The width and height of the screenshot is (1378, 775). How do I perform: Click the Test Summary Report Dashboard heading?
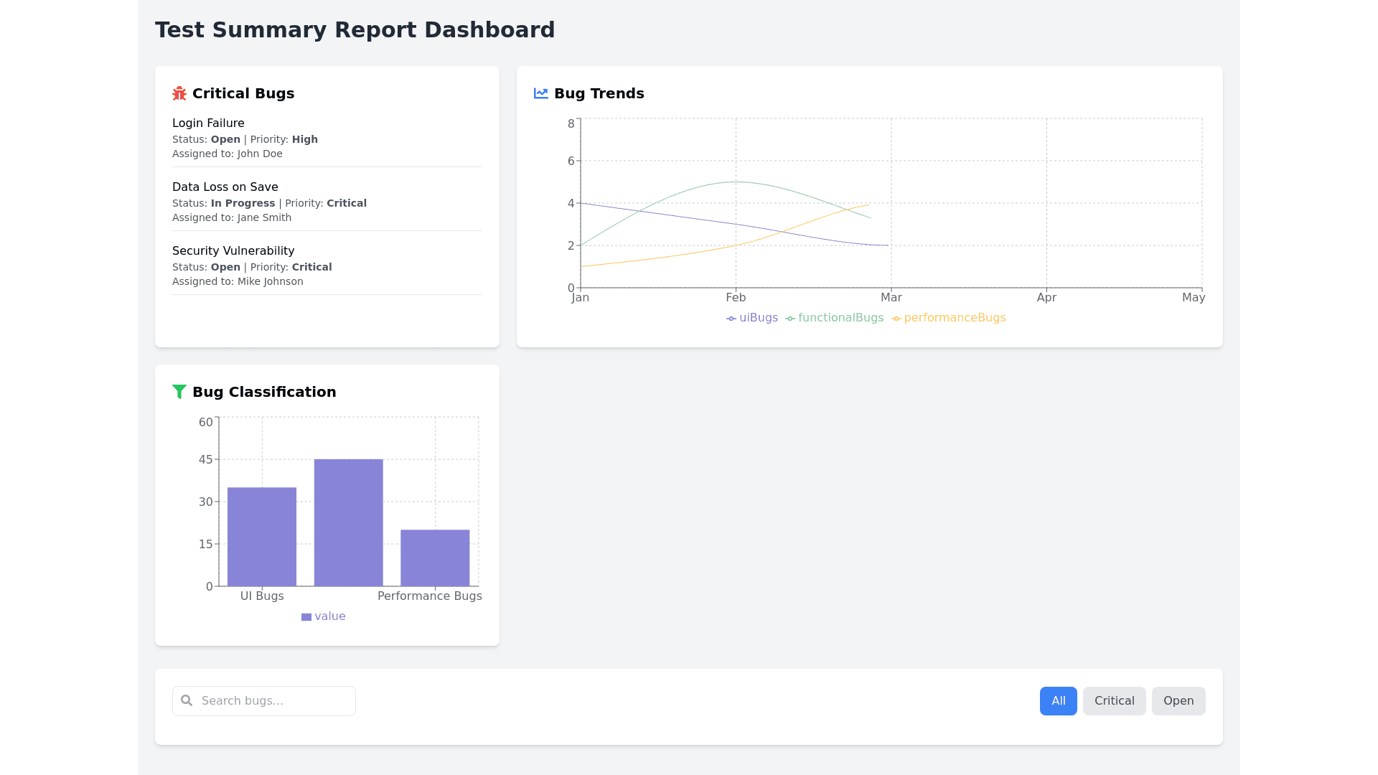click(x=355, y=30)
